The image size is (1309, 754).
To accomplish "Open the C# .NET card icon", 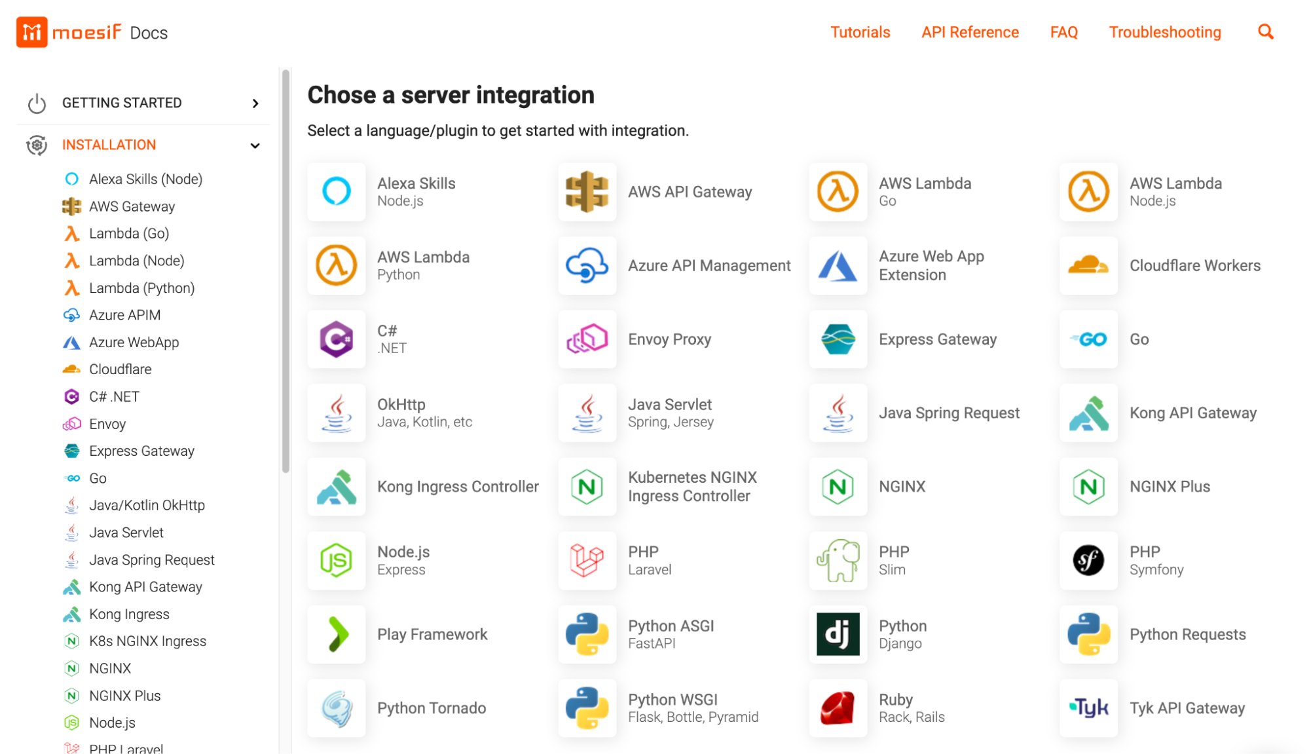I will [x=336, y=339].
